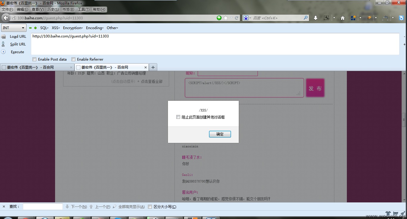Open the 文件(F) menu
The height and width of the screenshot is (219, 407).
click(7, 10)
